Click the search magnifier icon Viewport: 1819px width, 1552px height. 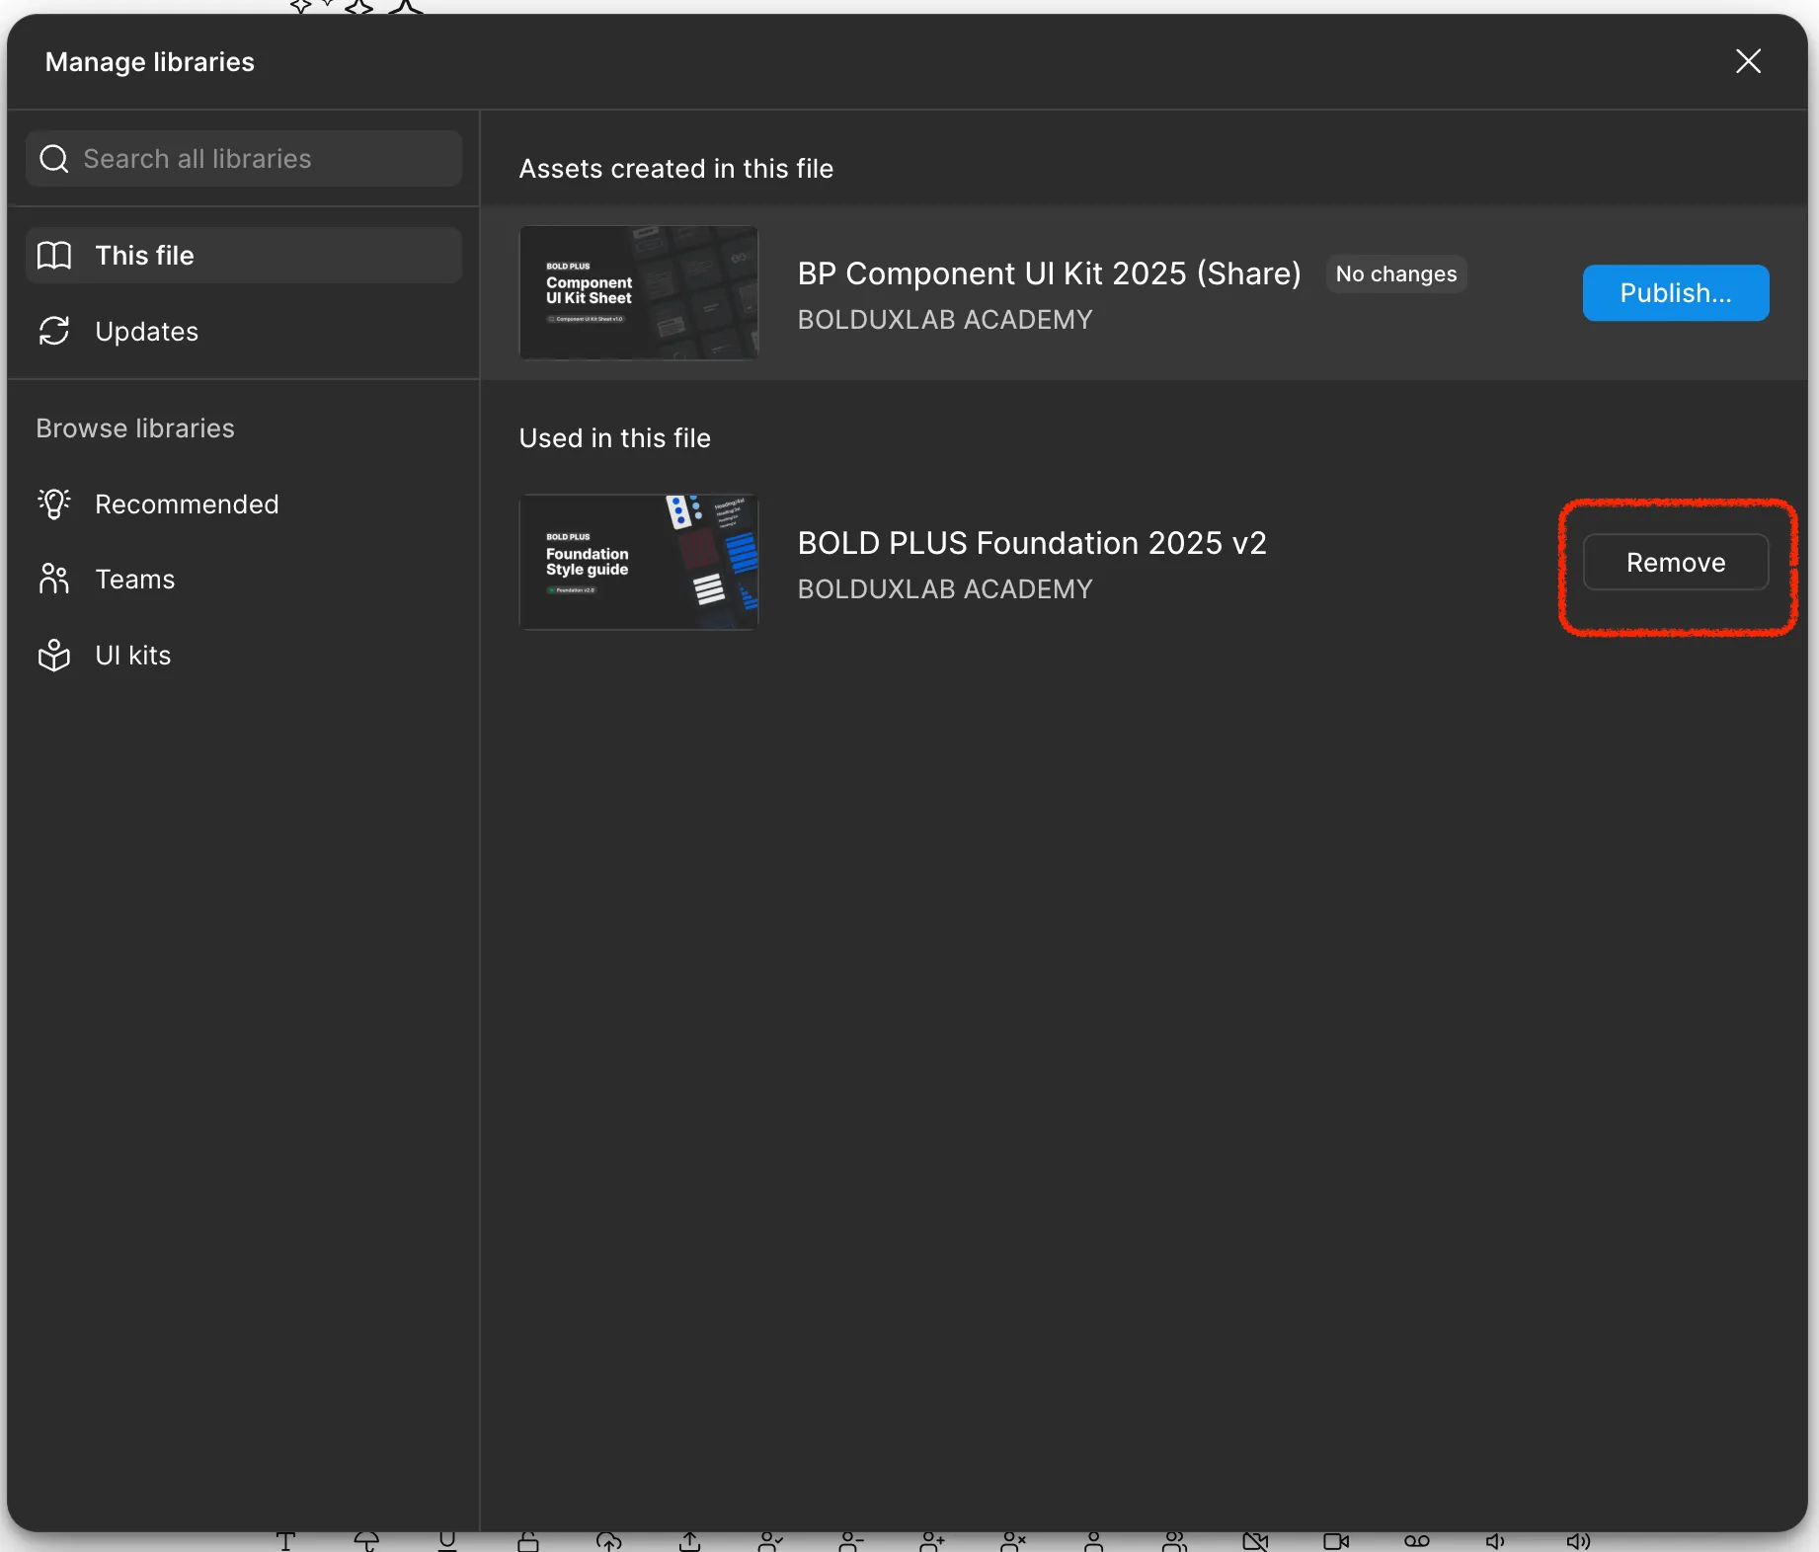[53, 158]
